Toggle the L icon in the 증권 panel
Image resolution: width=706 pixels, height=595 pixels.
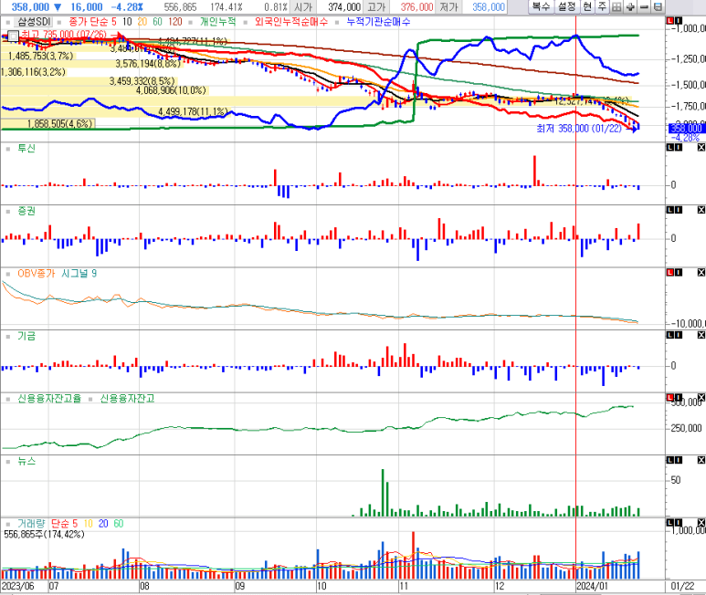click(x=670, y=210)
